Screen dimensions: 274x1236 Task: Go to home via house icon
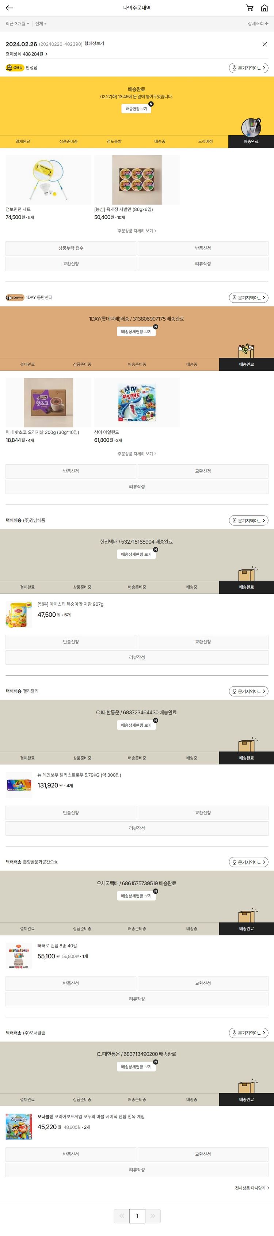pos(265,8)
